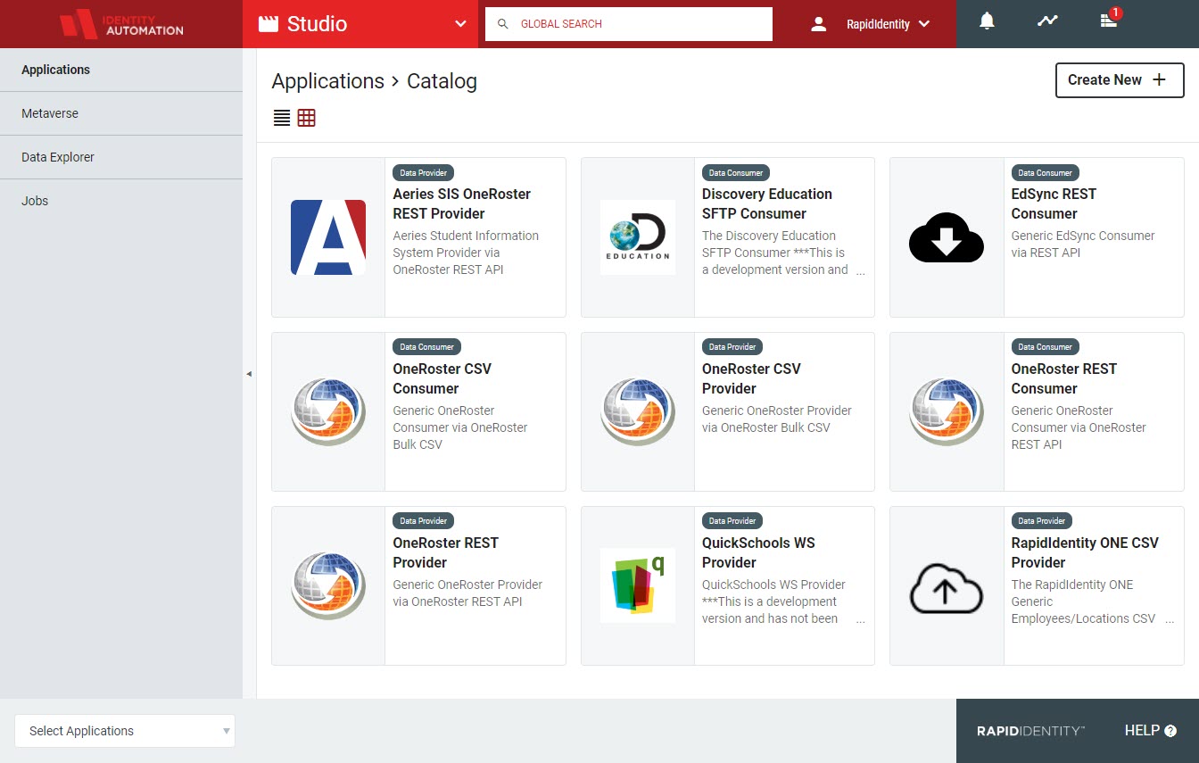Open OneRoster REST Provider title
The height and width of the screenshot is (763, 1199).
point(446,552)
